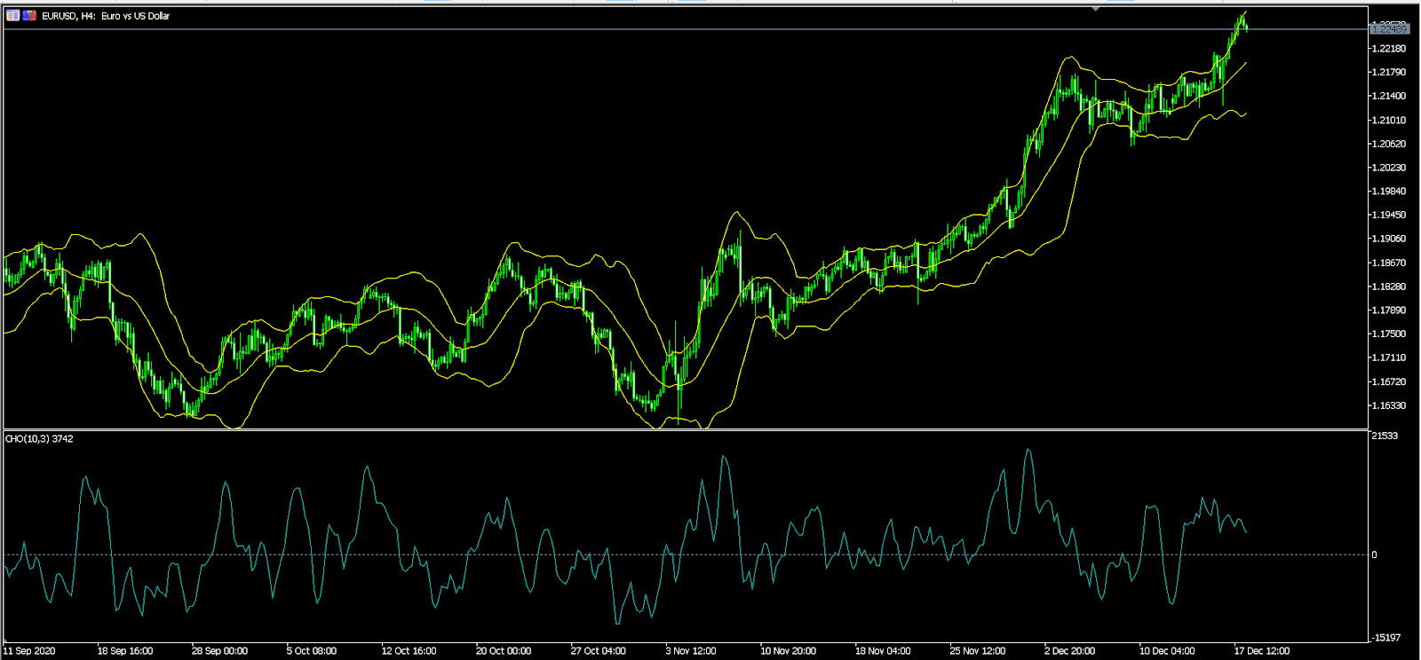Click the 17 Dec 12:00 time label

coord(1261,650)
